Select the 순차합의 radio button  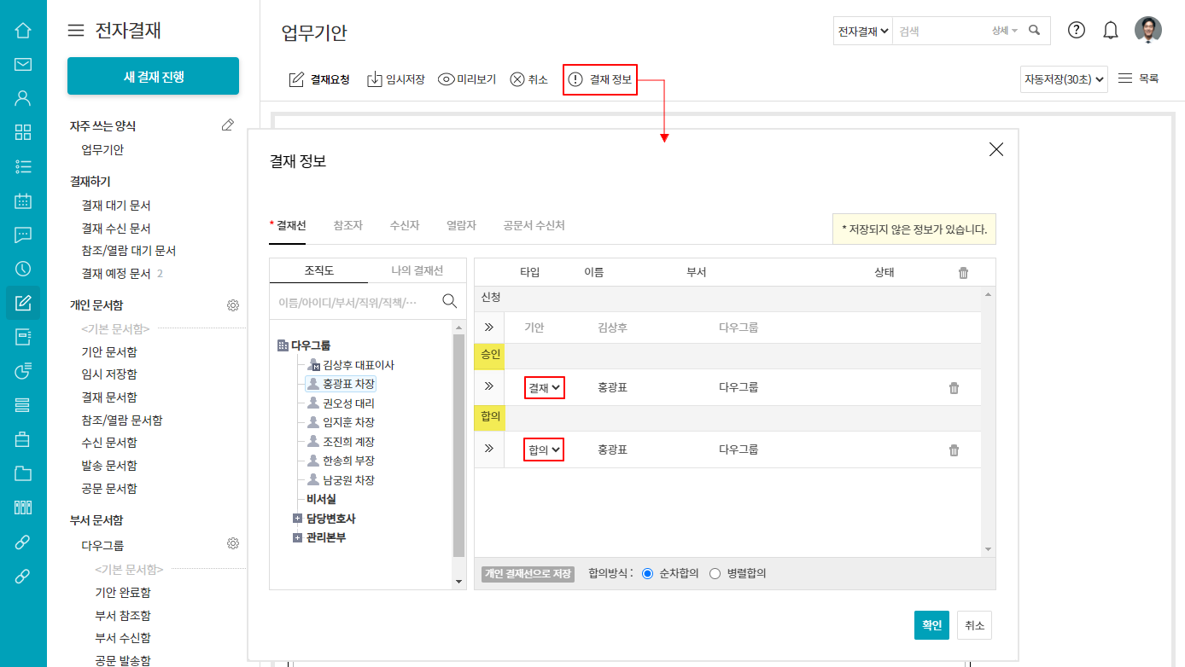click(x=647, y=574)
